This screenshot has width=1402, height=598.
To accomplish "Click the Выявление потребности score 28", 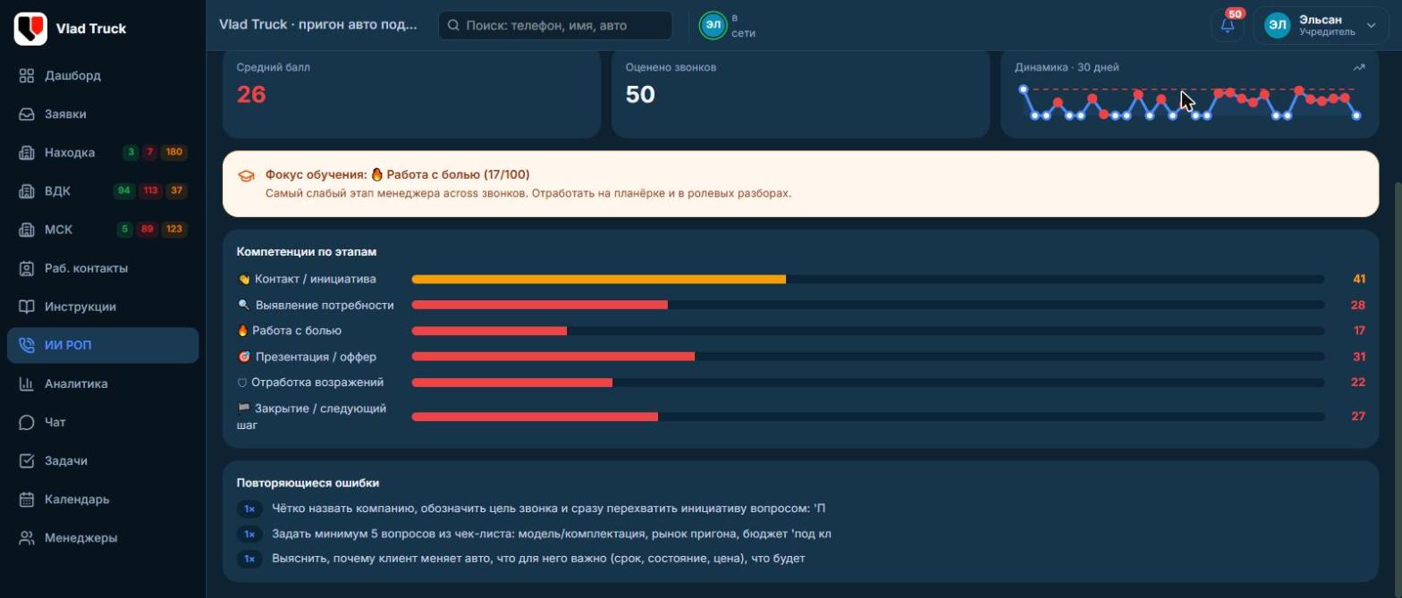I will pos(1358,305).
